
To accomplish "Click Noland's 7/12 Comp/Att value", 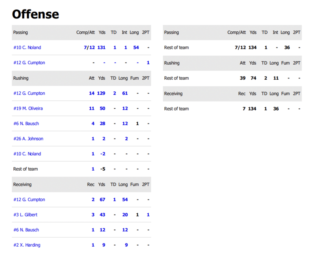I will pos(89,47).
